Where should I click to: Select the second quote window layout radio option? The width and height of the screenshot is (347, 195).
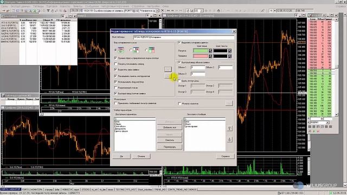coord(131,50)
